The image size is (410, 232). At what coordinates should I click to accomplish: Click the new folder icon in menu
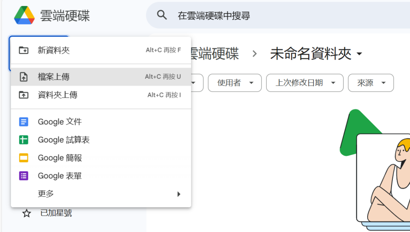coord(24,50)
